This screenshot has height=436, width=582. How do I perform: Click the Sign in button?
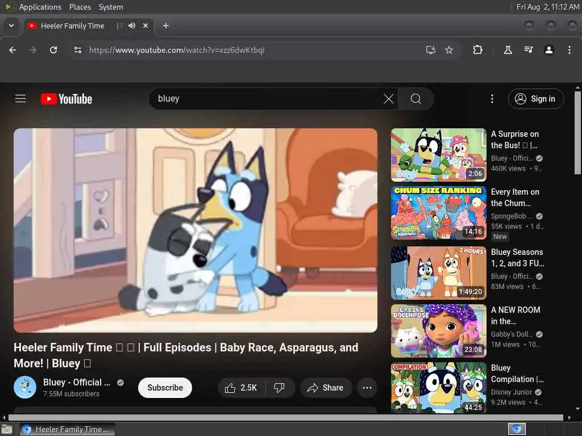[x=536, y=99]
